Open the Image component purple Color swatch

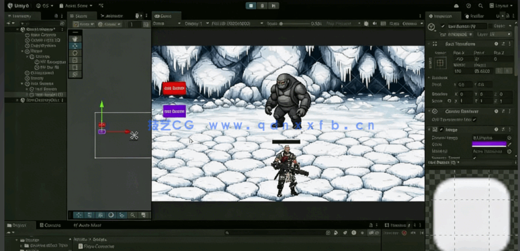click(489, 144)
